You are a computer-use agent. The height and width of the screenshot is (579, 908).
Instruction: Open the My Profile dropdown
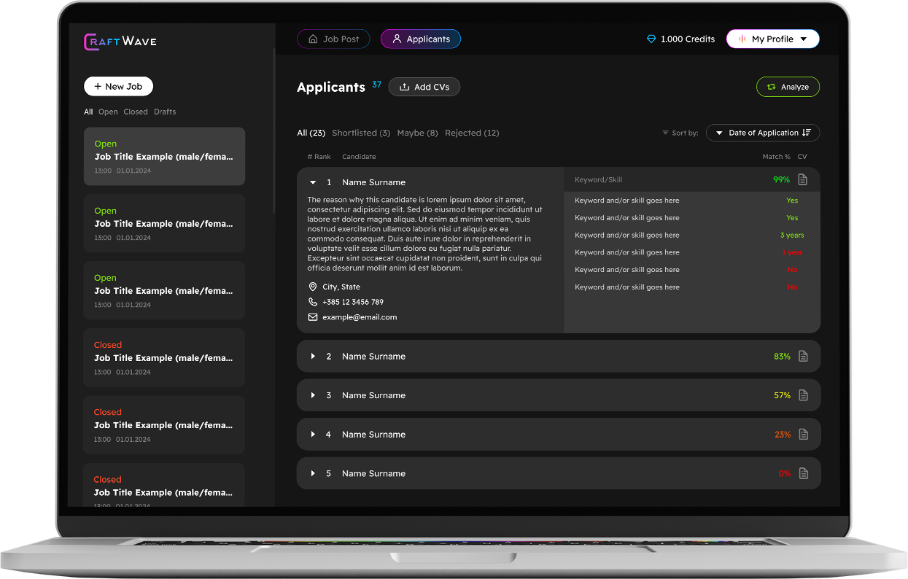[x=772, y=39]
